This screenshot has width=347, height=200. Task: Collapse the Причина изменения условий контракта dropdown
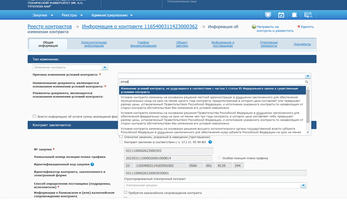308,76
